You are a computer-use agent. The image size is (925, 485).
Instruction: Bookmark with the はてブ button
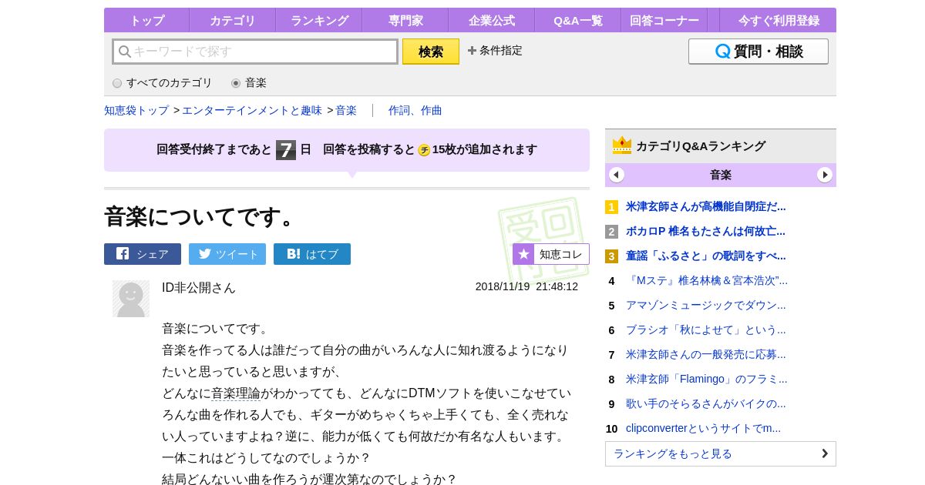[x=312, y=254]
